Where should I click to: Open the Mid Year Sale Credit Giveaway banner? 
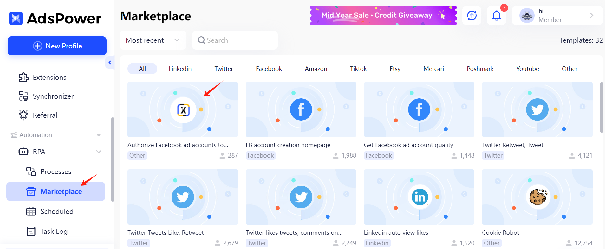pos(383,15)
